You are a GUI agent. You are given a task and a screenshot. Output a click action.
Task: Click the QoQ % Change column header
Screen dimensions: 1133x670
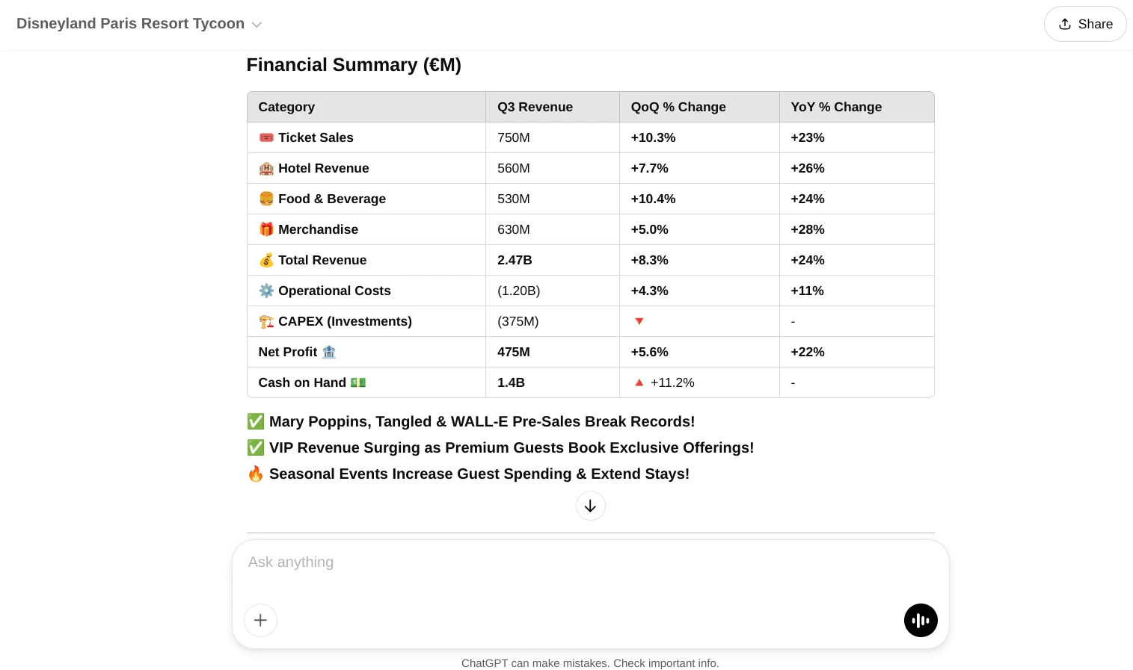pos(678,107)
